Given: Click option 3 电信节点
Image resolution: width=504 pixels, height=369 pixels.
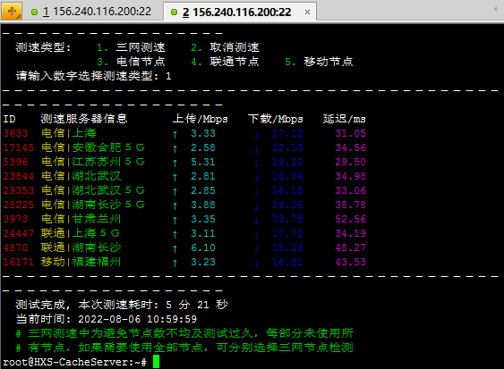Looking at the screenshot, I should pos(131,62).
